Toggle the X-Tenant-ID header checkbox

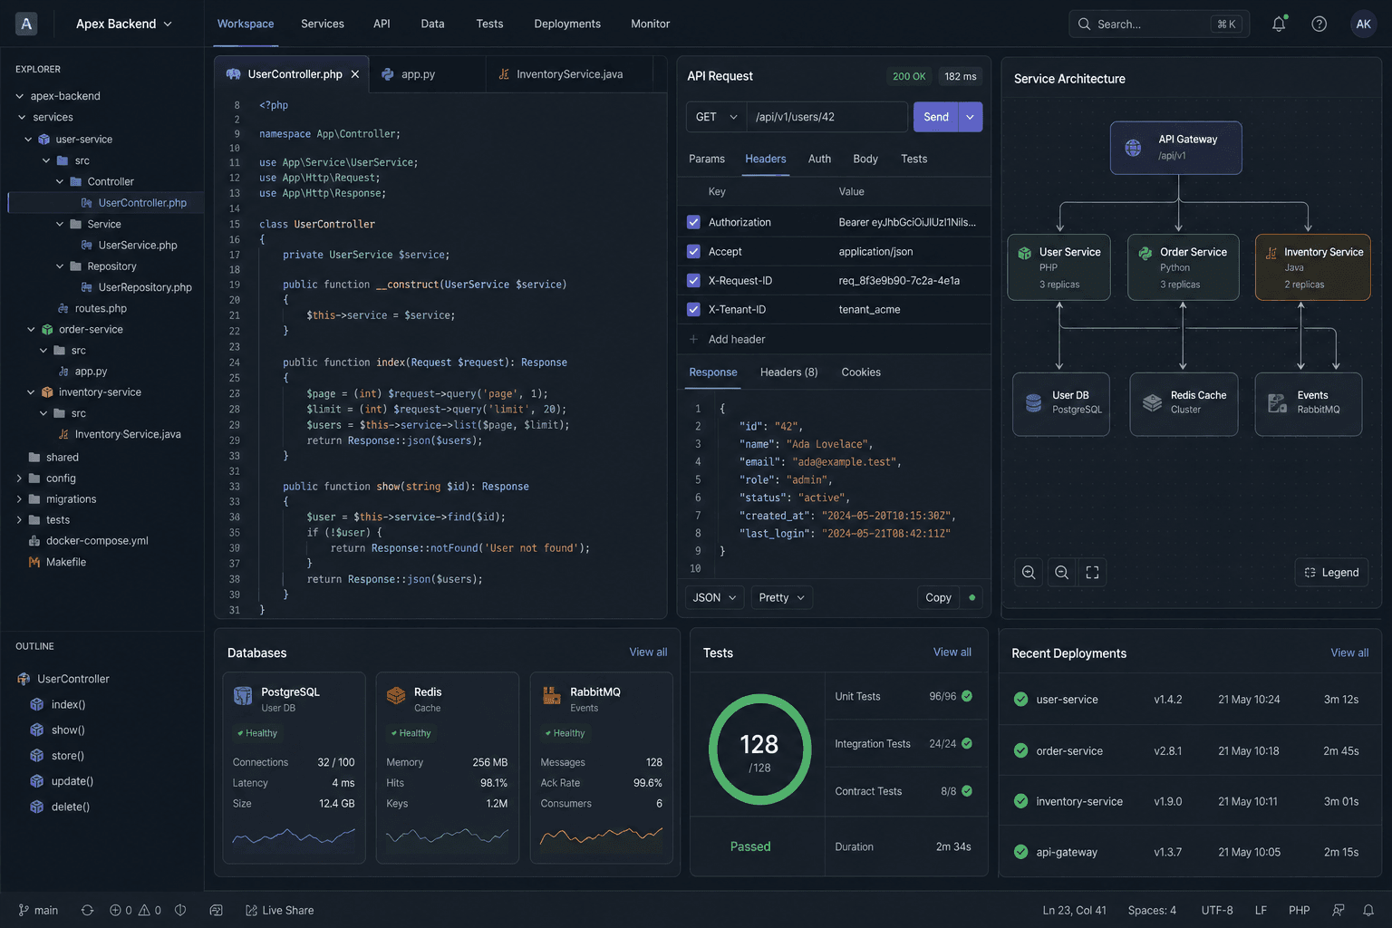point(693,309)
